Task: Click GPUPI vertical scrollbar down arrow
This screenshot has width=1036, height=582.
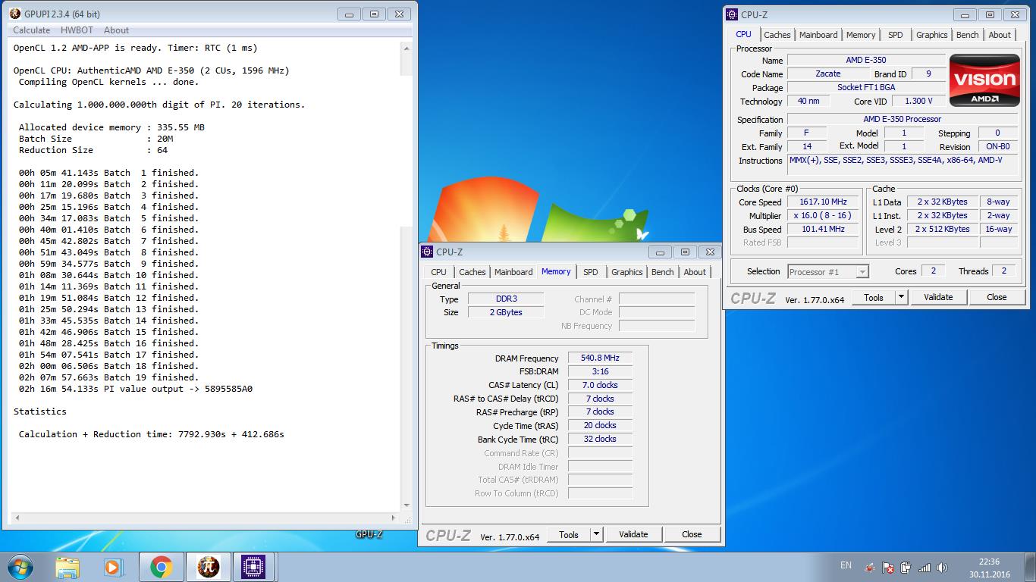Action: pyautogui.click(x=406, y=505)
